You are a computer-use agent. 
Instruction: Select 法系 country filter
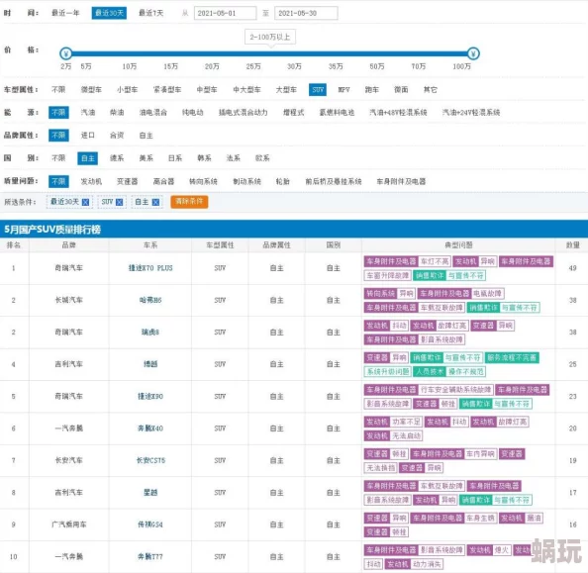[234, 158]
